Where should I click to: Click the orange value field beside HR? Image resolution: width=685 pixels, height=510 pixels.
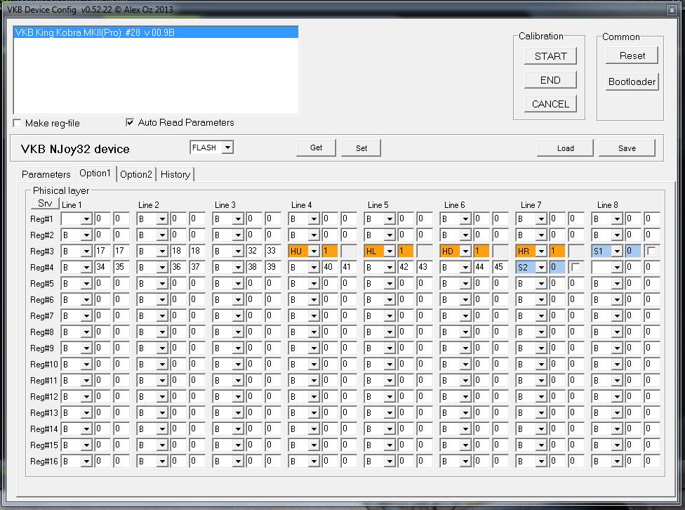pyautogui.click(x=557, y=251)
